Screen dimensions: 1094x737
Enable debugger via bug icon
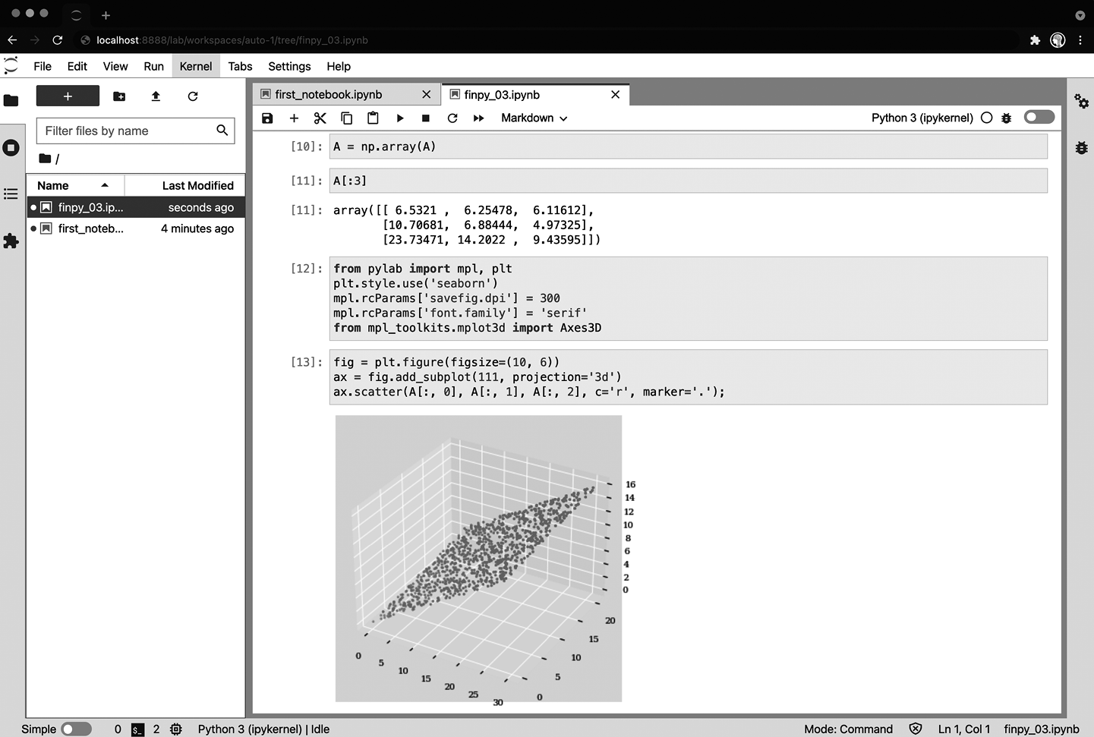click(1007, 118)
